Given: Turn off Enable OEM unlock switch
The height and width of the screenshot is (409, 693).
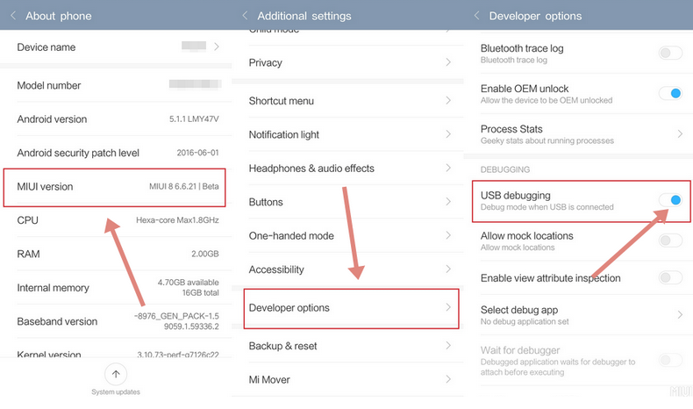Looking at the screenshot, I should click(x=670, y=93).
